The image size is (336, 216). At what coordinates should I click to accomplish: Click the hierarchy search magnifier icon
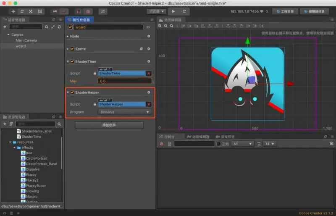47,27
